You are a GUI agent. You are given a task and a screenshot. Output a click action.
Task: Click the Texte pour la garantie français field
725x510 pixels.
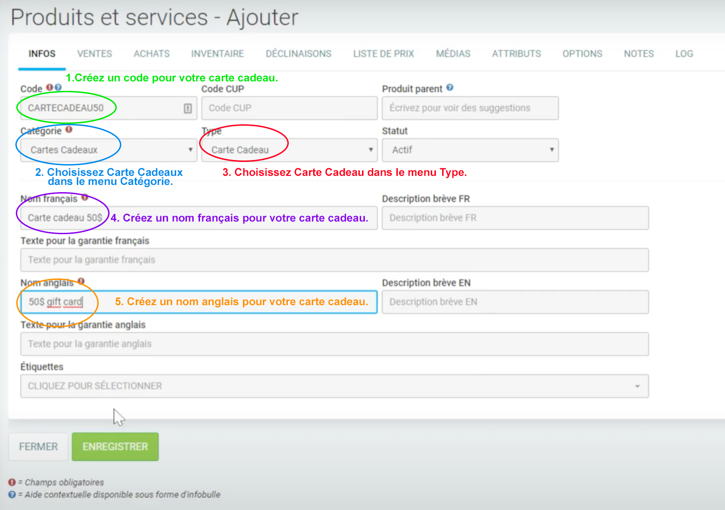click(334, 260)
